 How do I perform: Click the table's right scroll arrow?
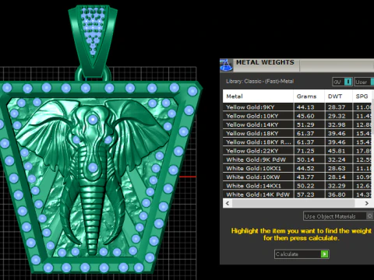(367, 203)
